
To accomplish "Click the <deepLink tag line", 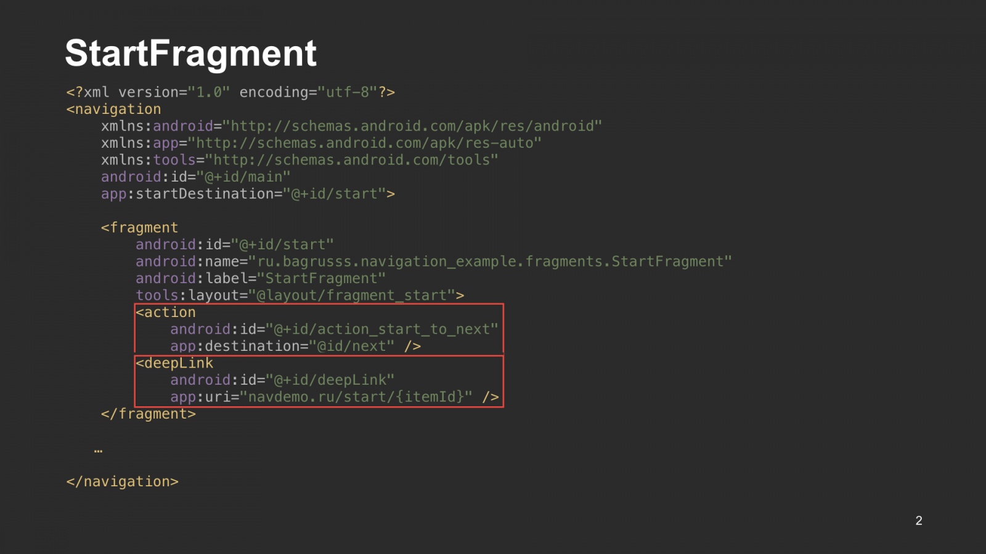I will click(x=174, y=363).
